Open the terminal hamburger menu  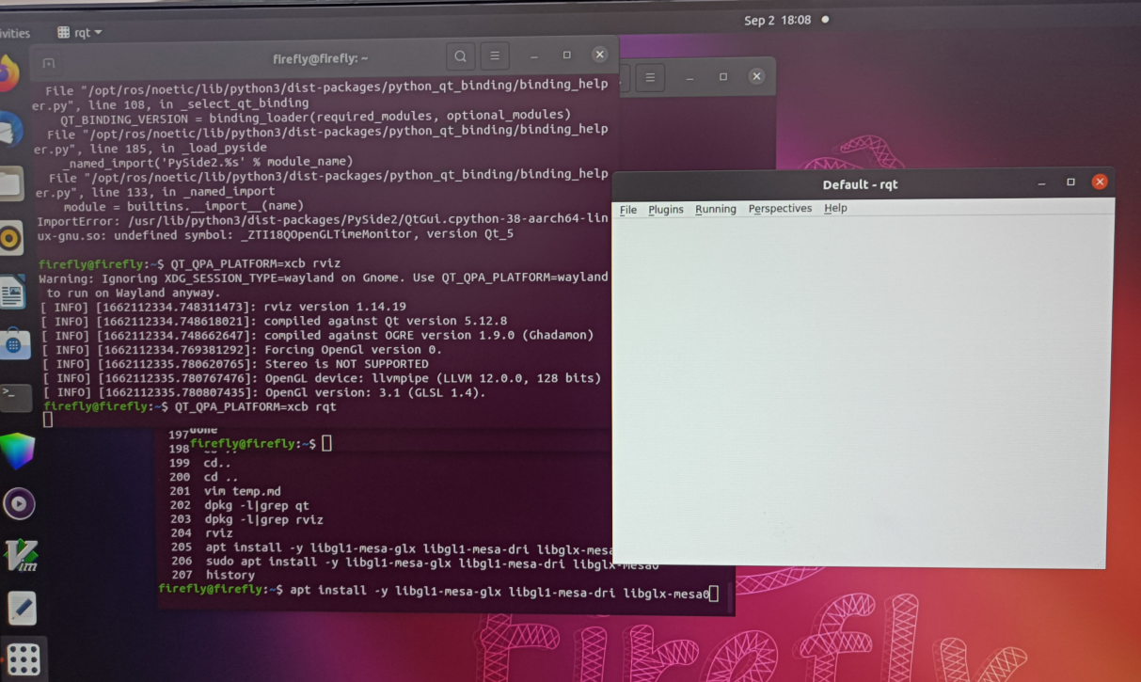coord(494,56)
